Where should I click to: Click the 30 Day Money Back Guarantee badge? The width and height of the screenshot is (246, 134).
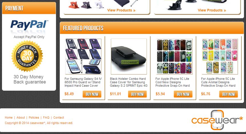pyautogui.click(x=27, y=56)
